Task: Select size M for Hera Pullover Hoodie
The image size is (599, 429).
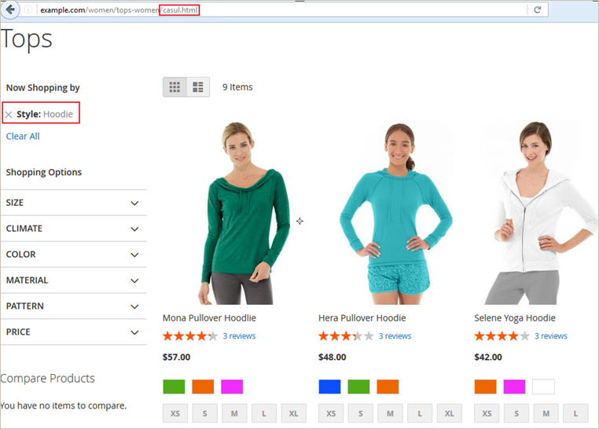Action: [x=389, y=413]
